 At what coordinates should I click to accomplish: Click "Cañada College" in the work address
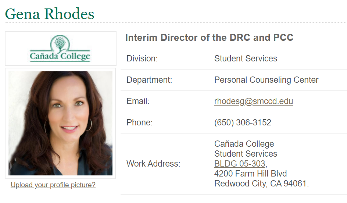tap(244, 144)
